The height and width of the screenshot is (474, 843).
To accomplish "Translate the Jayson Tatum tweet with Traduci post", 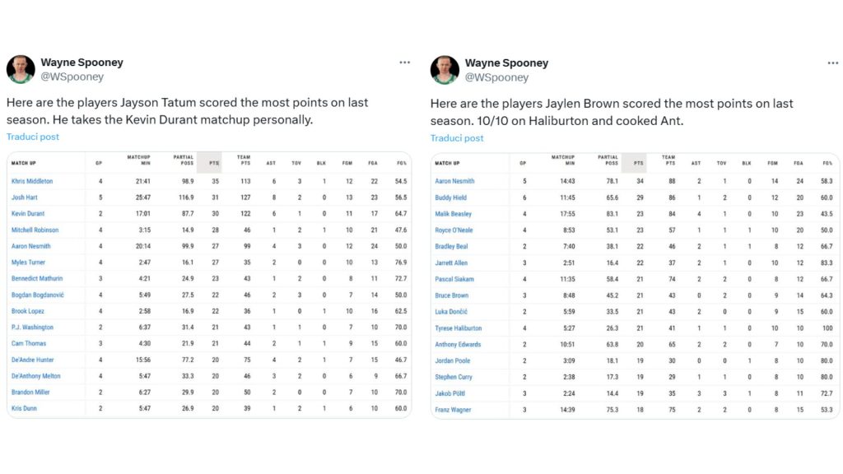I will (33, 137).
